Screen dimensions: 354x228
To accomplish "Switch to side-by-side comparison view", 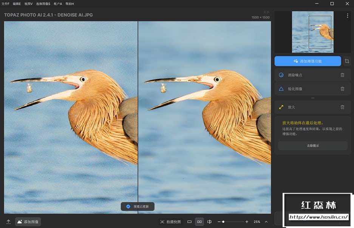I will click(x=199, y=222).
